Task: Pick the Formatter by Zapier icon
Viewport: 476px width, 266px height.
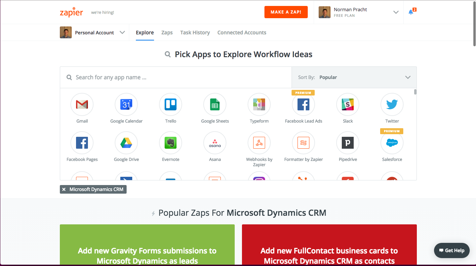Action: [x=303, y=143]
